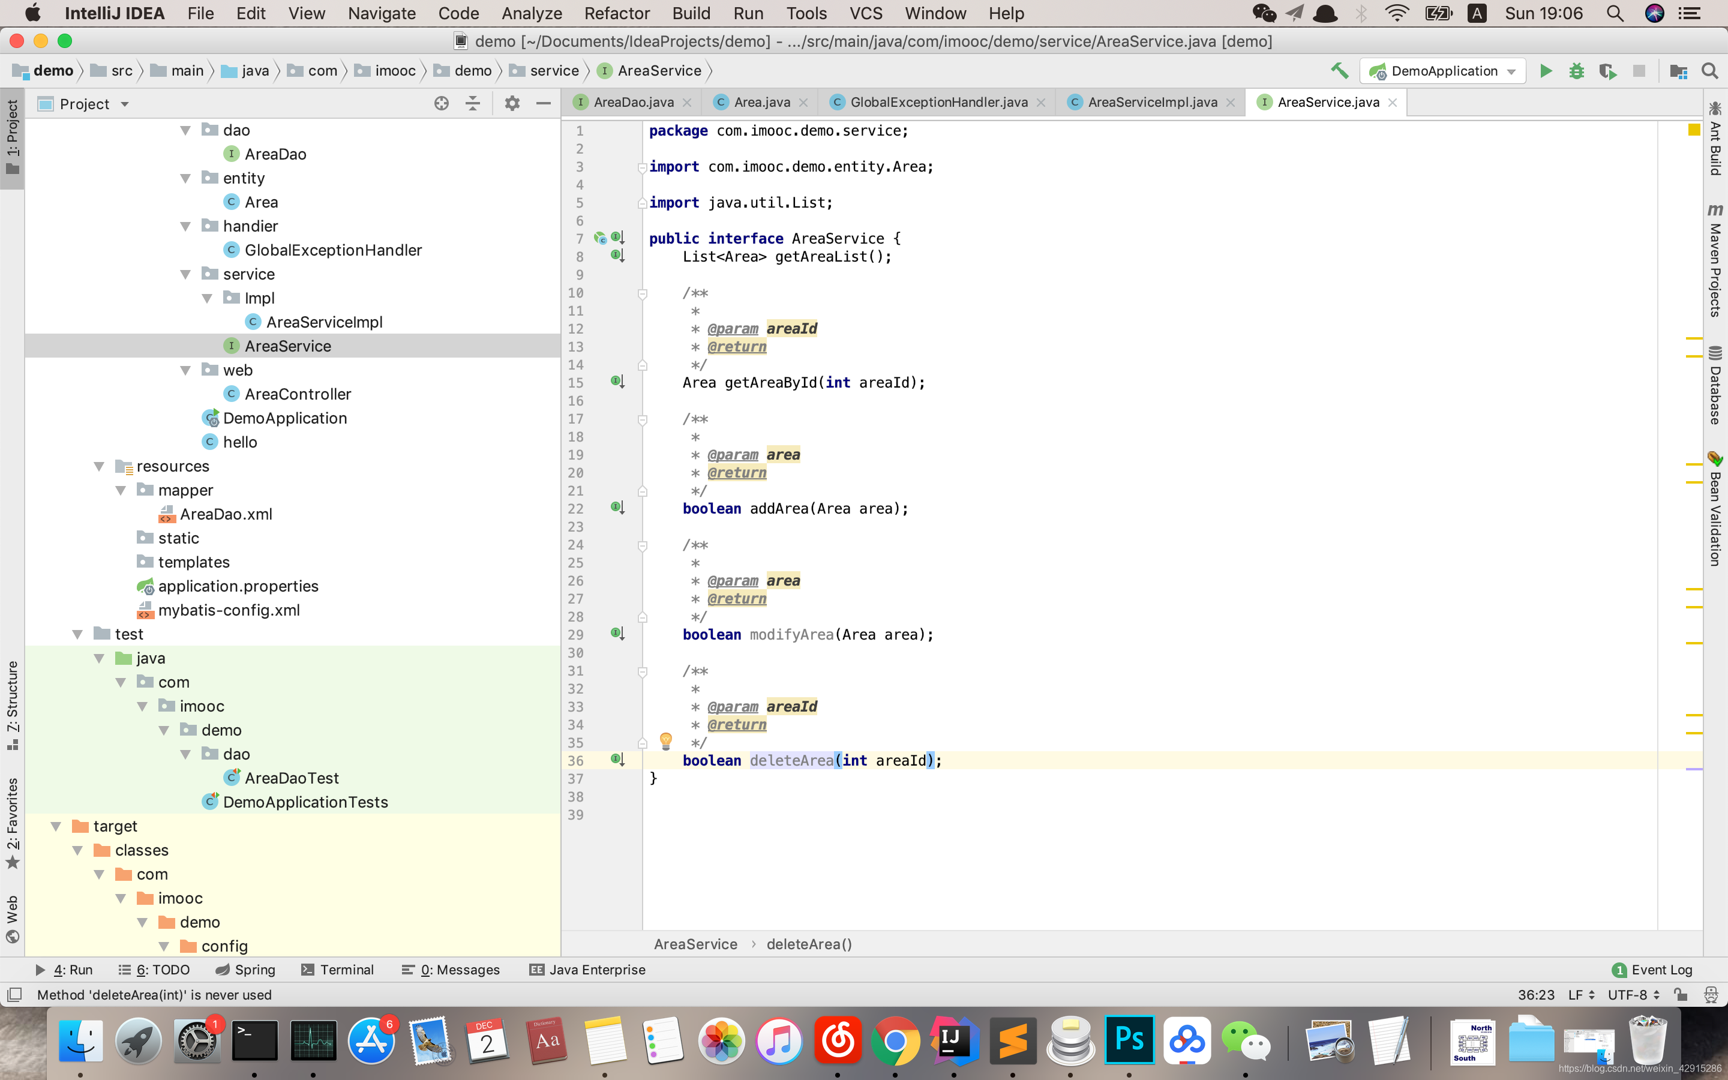Toggle the 4: Run tool window
The height and width of the screenshot is (1080, 1728).
pyautogui.click(x=64, y=969)
